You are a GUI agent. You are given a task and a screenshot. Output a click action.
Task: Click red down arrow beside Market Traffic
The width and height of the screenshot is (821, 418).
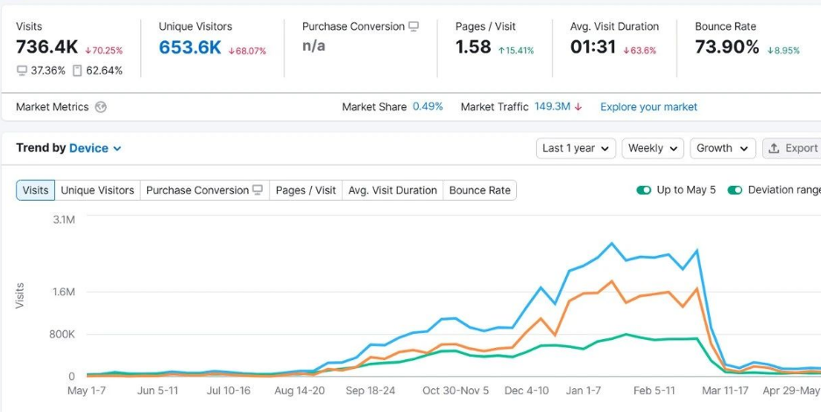[x=578, y=107]
